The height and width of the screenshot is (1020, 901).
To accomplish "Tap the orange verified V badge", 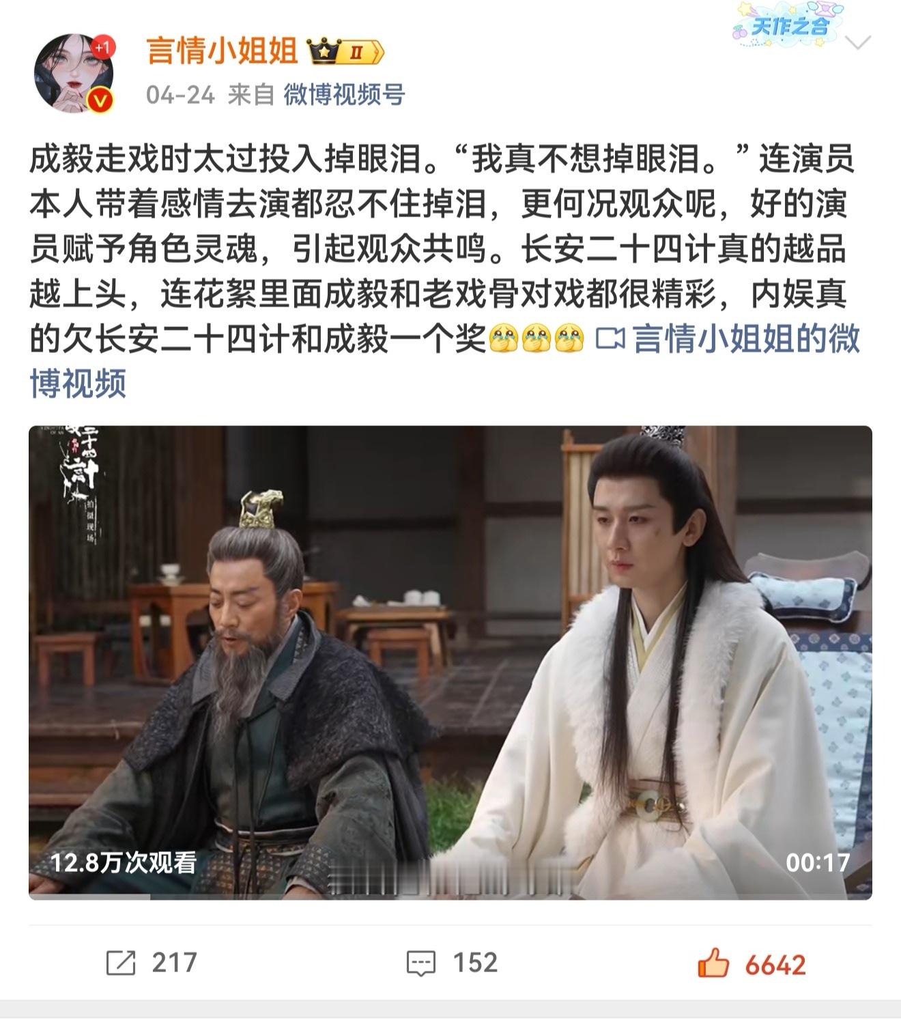I will point(100,100).
